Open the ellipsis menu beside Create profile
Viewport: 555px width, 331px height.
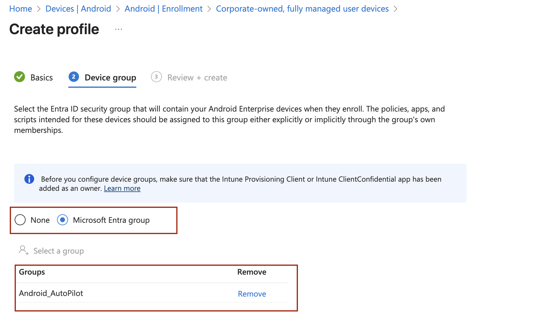(119, 30)
